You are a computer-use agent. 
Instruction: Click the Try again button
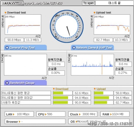point(88,3)
